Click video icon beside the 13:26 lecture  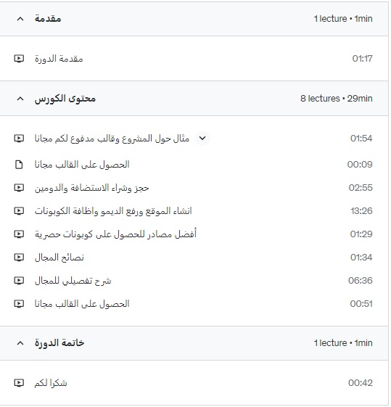(19, 211)
